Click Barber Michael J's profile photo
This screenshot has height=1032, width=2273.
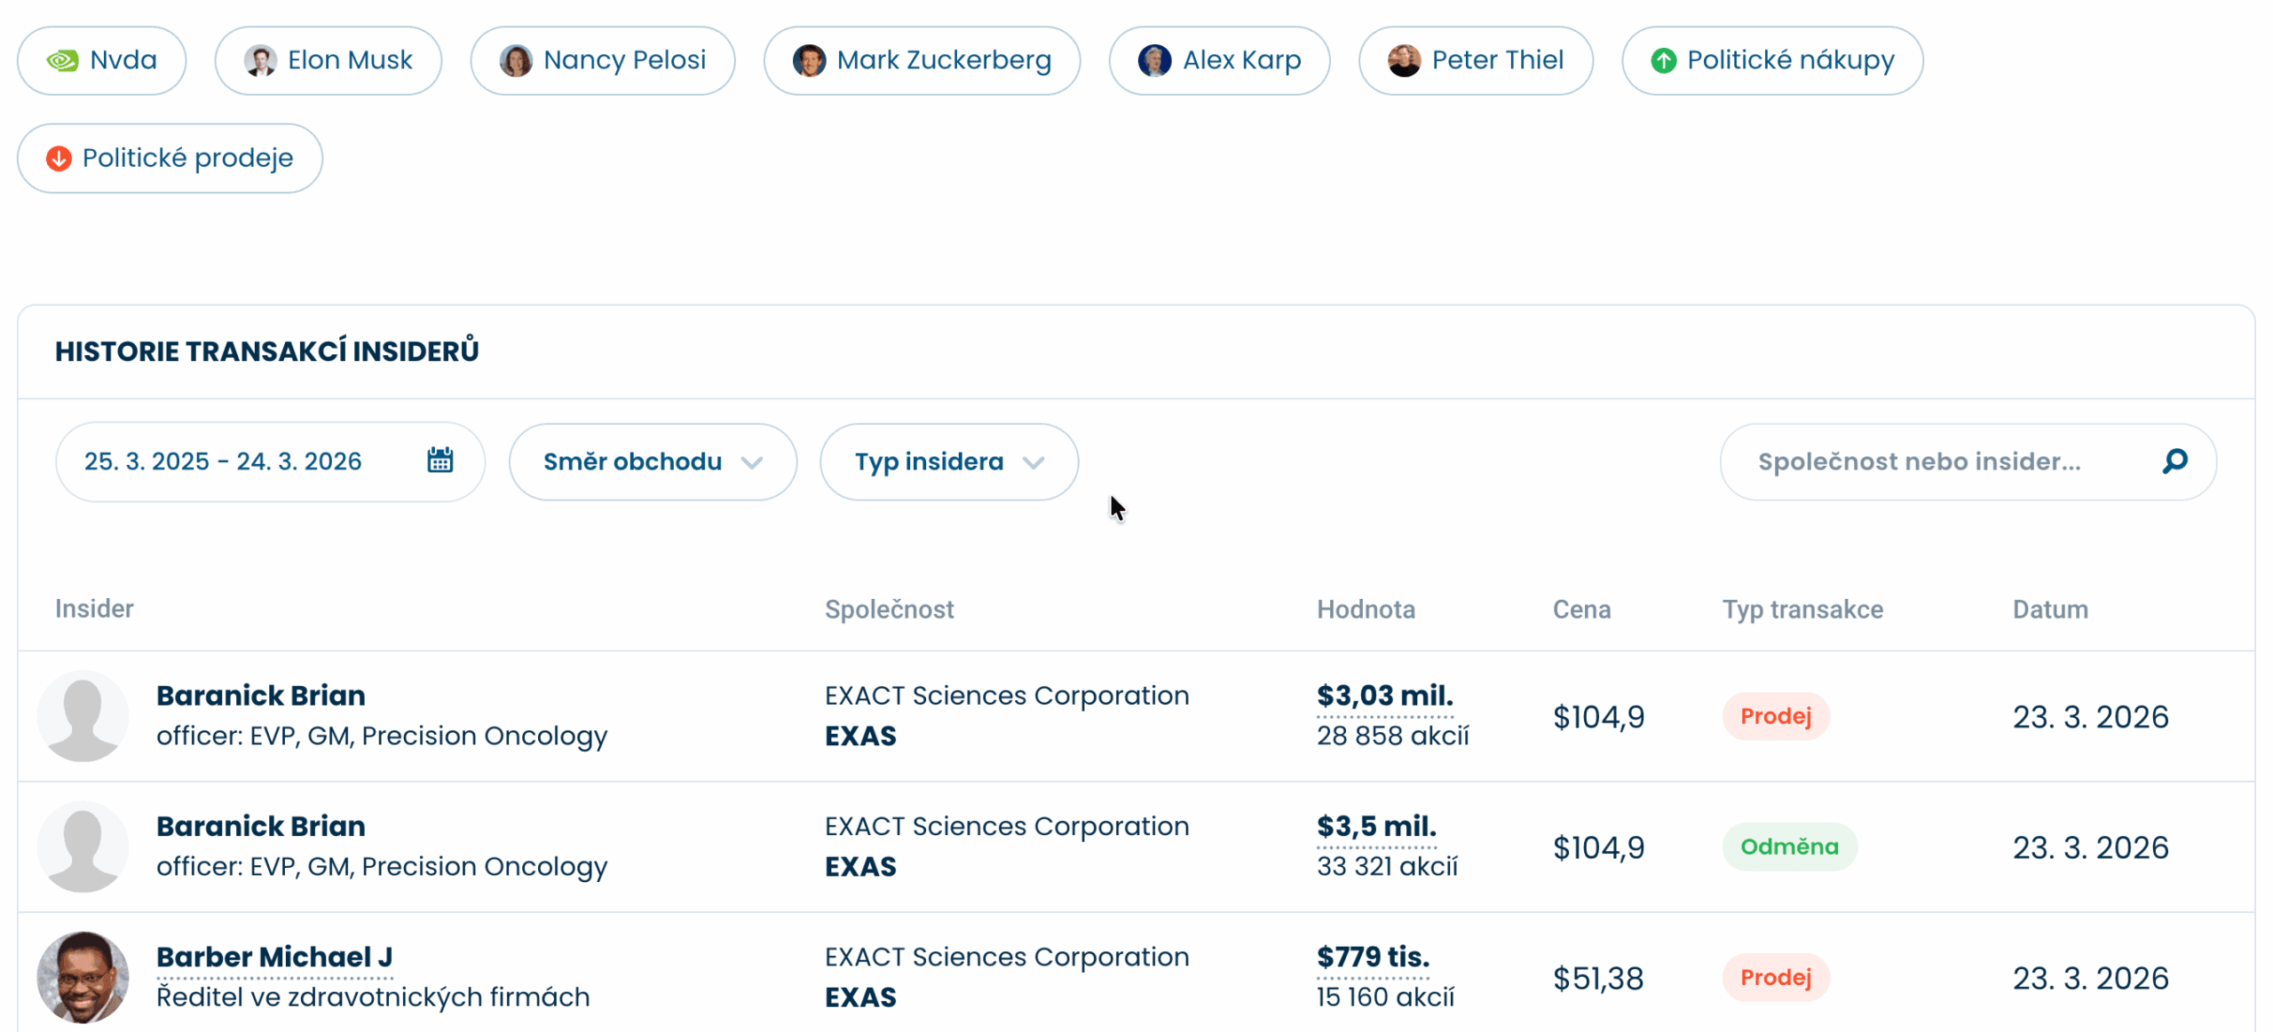coord(83,976)
